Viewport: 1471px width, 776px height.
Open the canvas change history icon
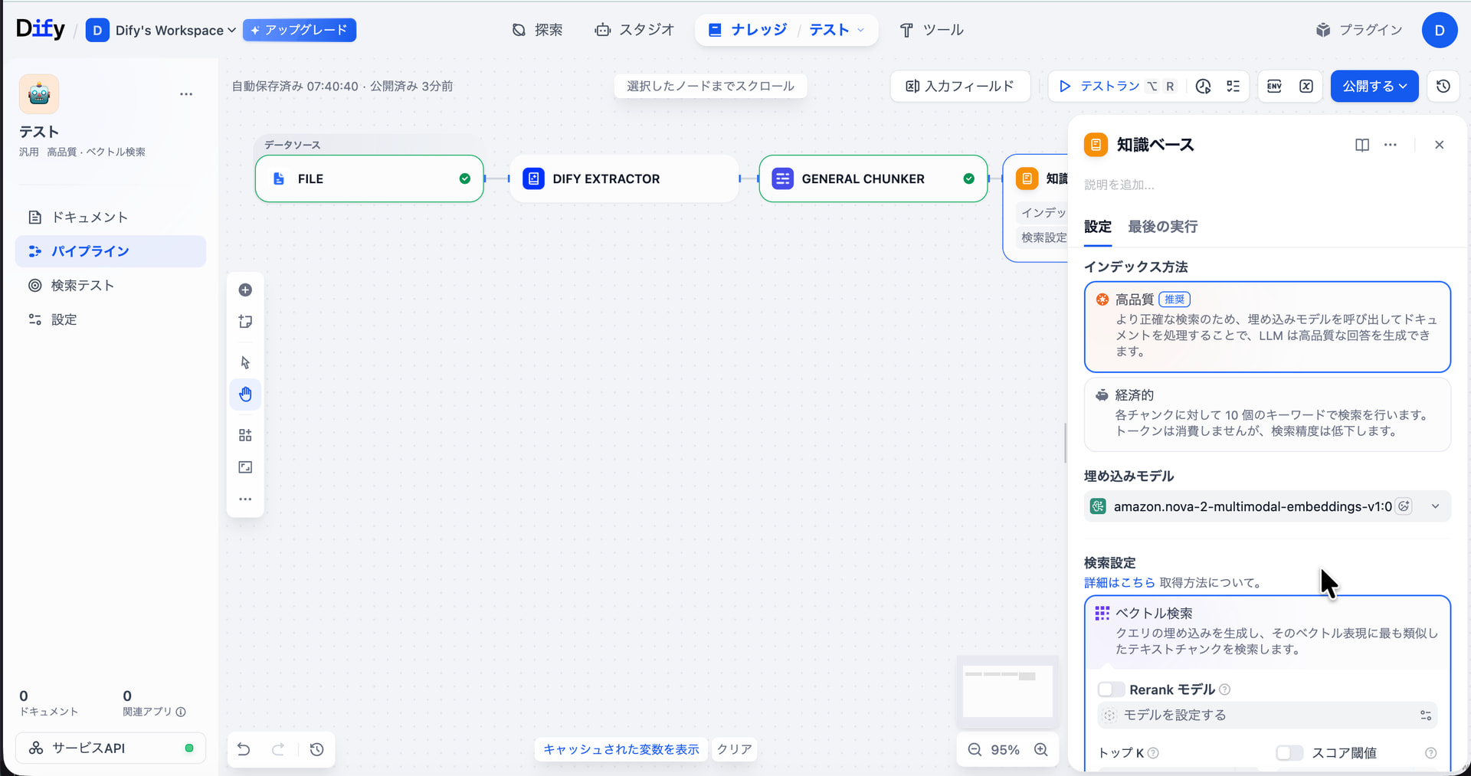(316, 749)
